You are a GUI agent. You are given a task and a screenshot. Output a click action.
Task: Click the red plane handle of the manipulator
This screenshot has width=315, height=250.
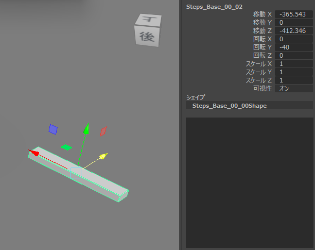pos(103,131)
